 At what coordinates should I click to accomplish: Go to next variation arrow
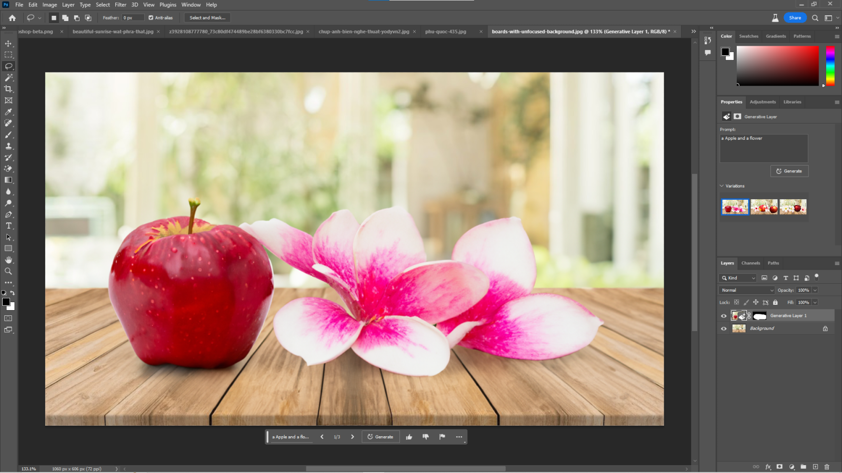click(x=353, y=437)
